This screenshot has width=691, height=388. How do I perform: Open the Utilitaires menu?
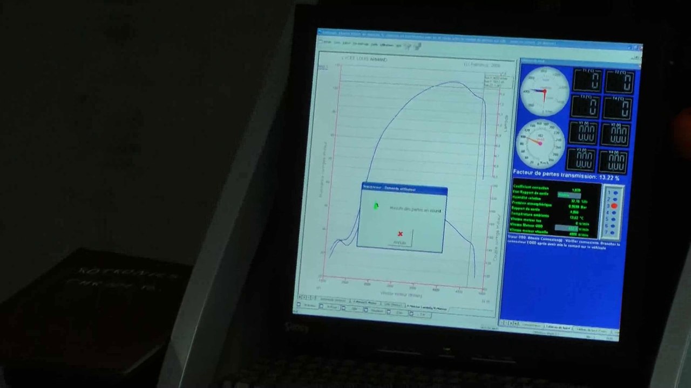click(387, 45)
